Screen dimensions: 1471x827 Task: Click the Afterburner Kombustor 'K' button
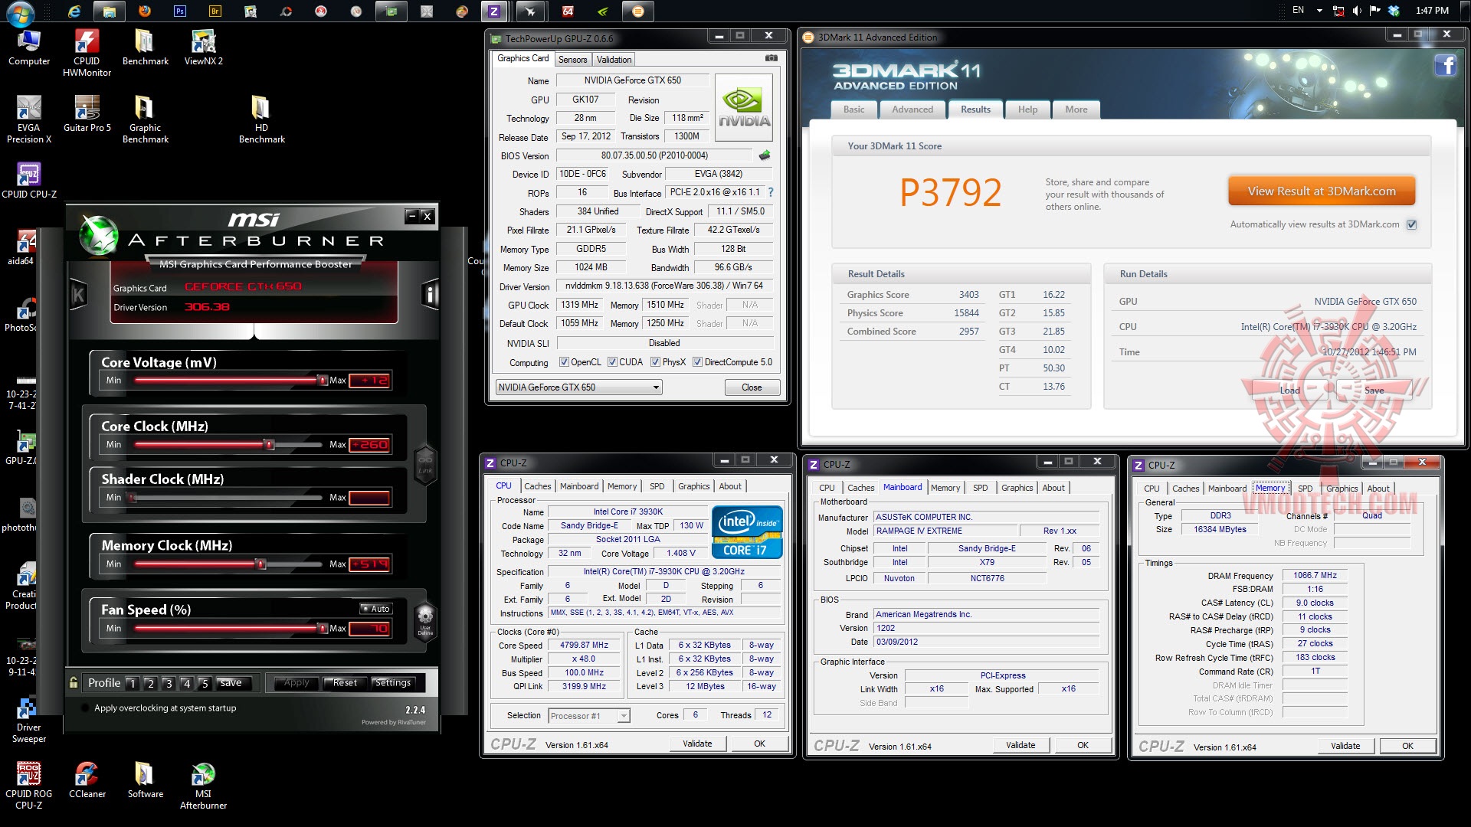(x=78, y=295)
